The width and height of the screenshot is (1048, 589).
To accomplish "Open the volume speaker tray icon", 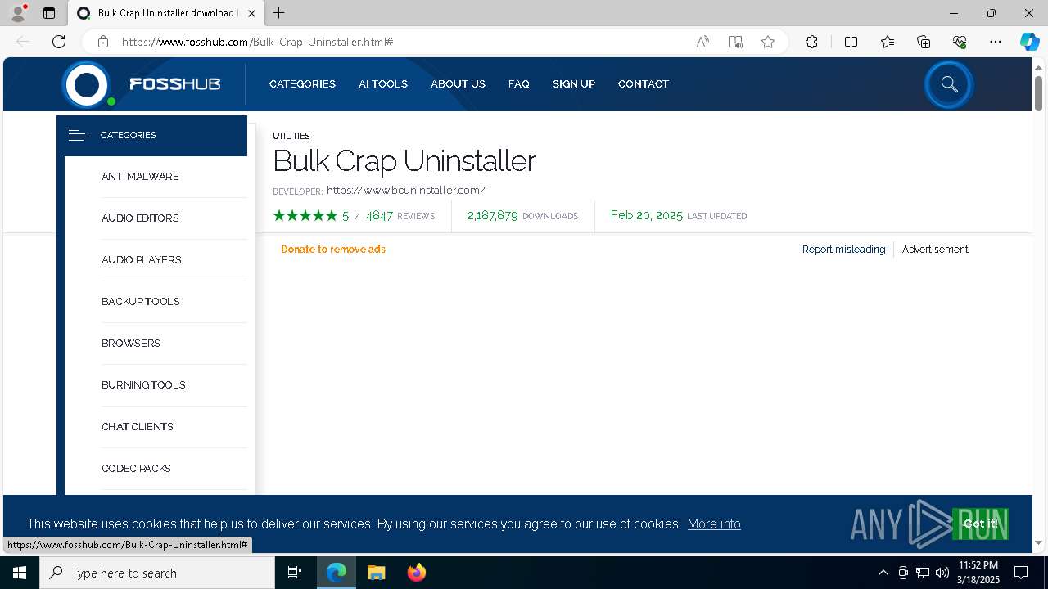I will (x=942, y=573).
